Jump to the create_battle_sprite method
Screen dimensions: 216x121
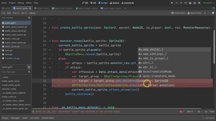(11, 85)
